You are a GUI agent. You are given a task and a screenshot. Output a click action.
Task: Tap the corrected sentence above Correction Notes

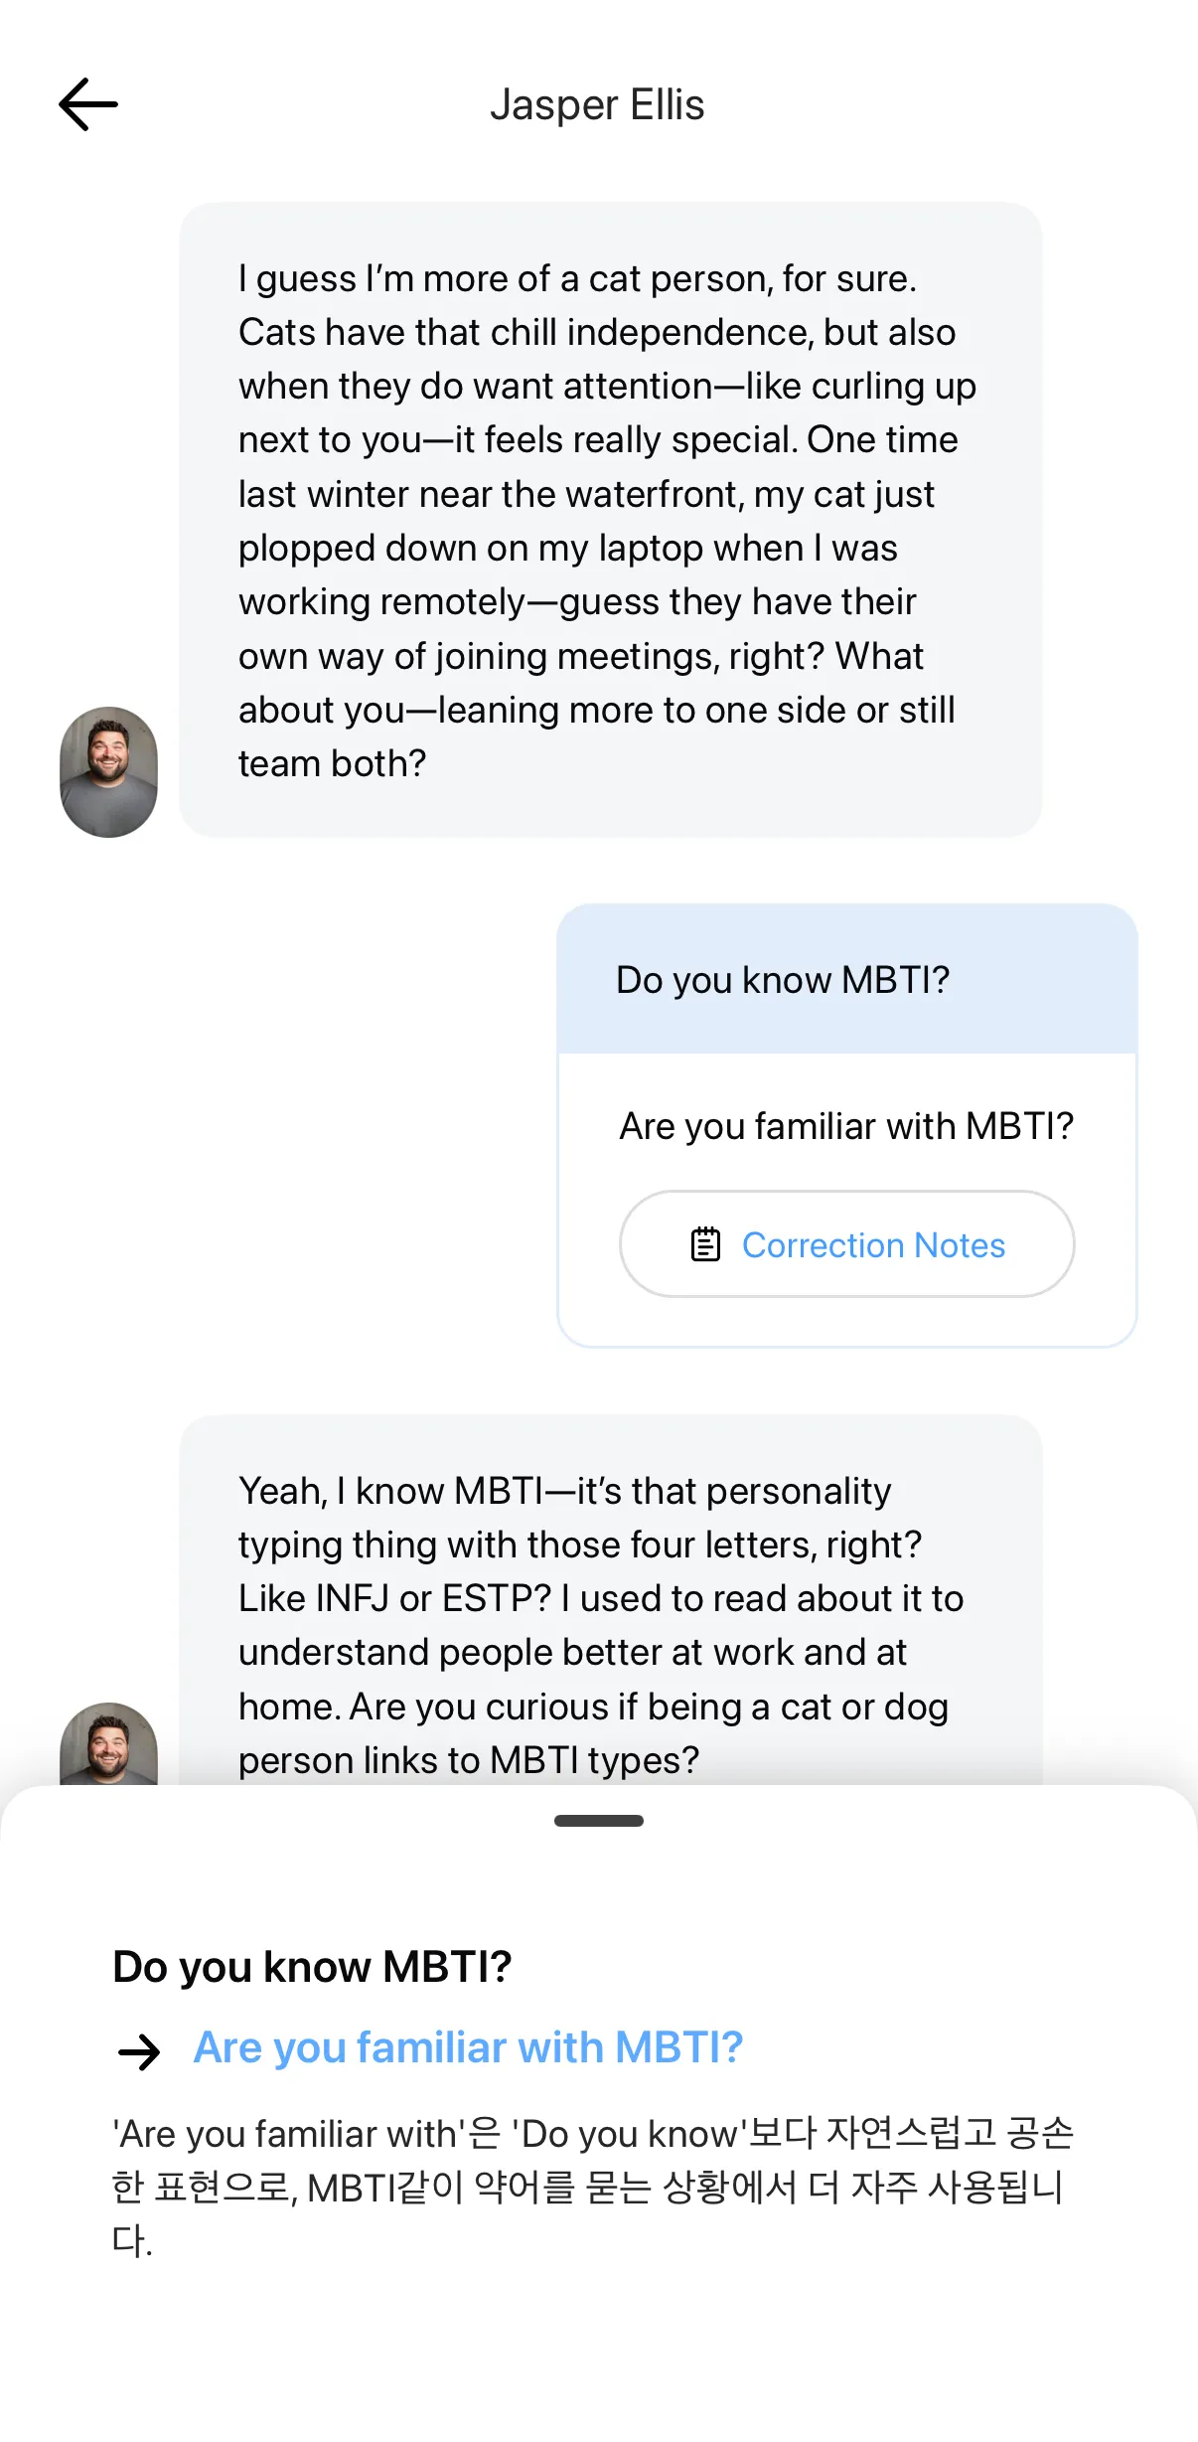point(846,1126)
